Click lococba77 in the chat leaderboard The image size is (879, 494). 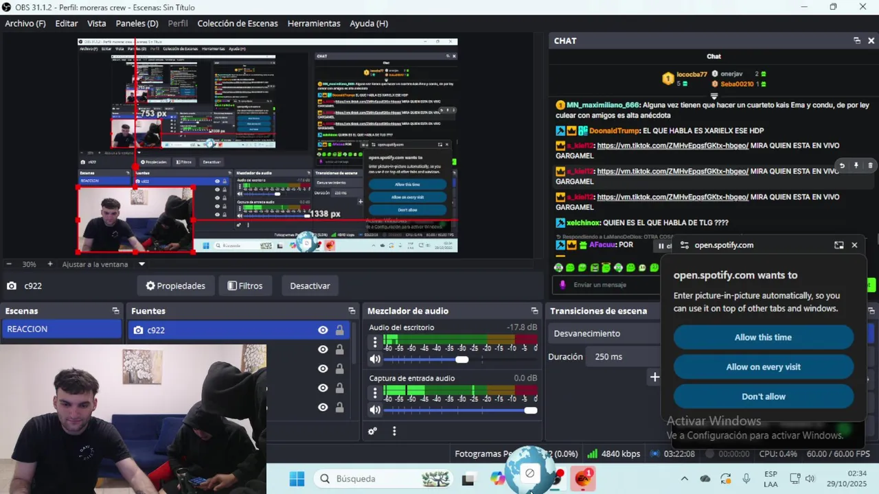pos(692,74)
